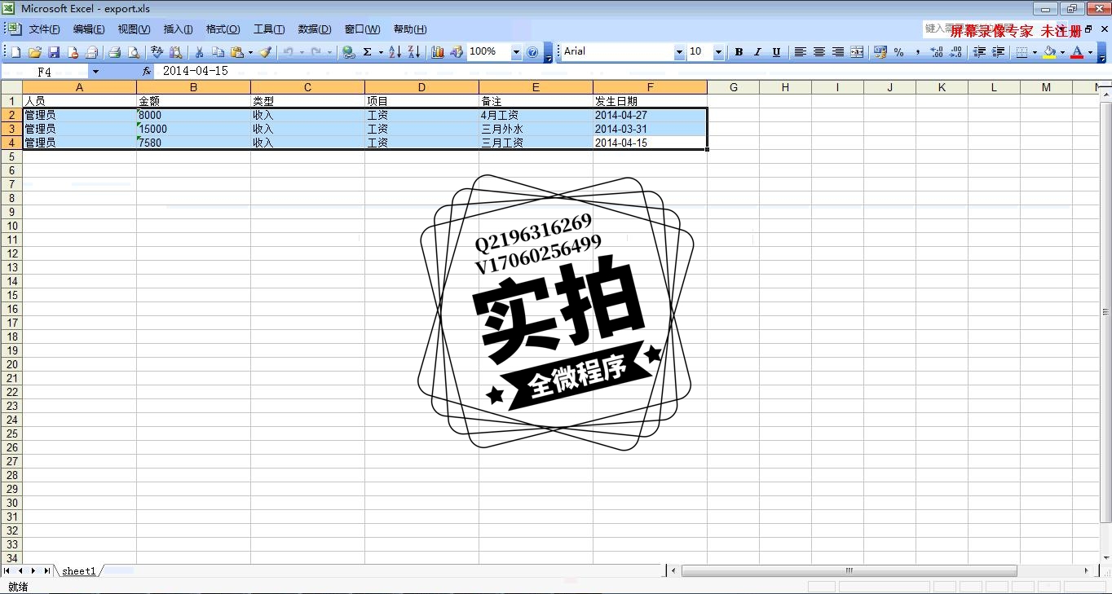
Task: Cut selection with the scissors icon
Action: pos(199,52)
